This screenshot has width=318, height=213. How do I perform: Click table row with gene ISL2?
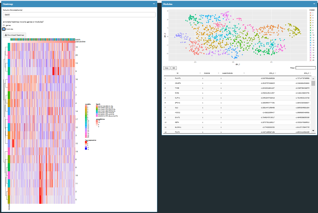237,108
